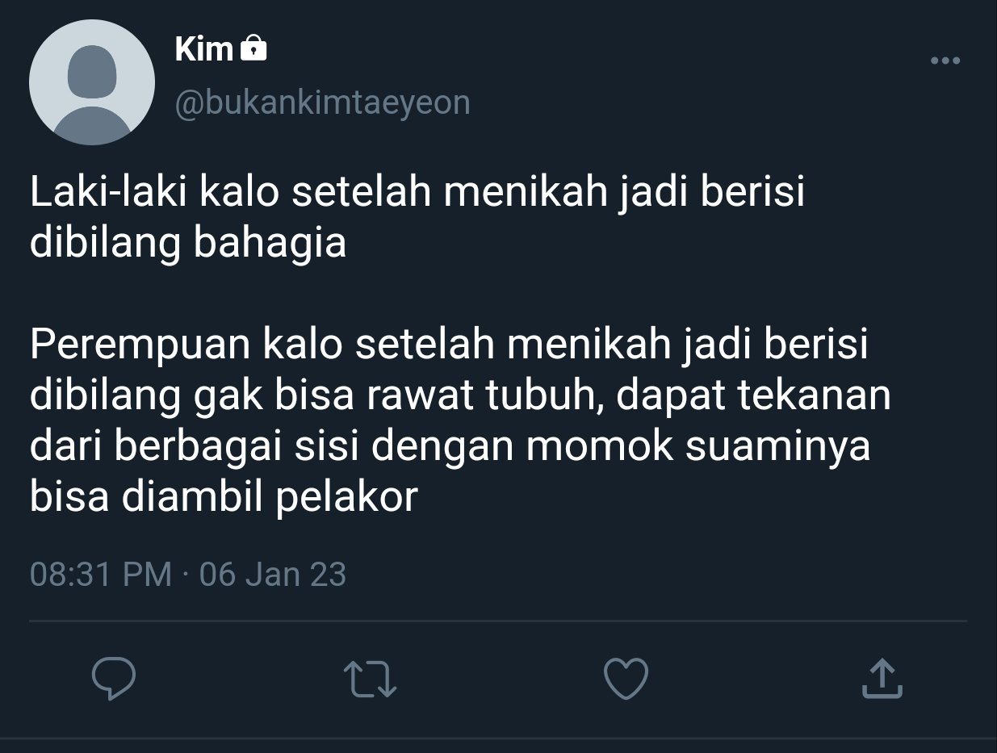Open the share options upload icon
Image resolution: width=997 pixels, height=753 pixels.
click(x=882, y=678)
